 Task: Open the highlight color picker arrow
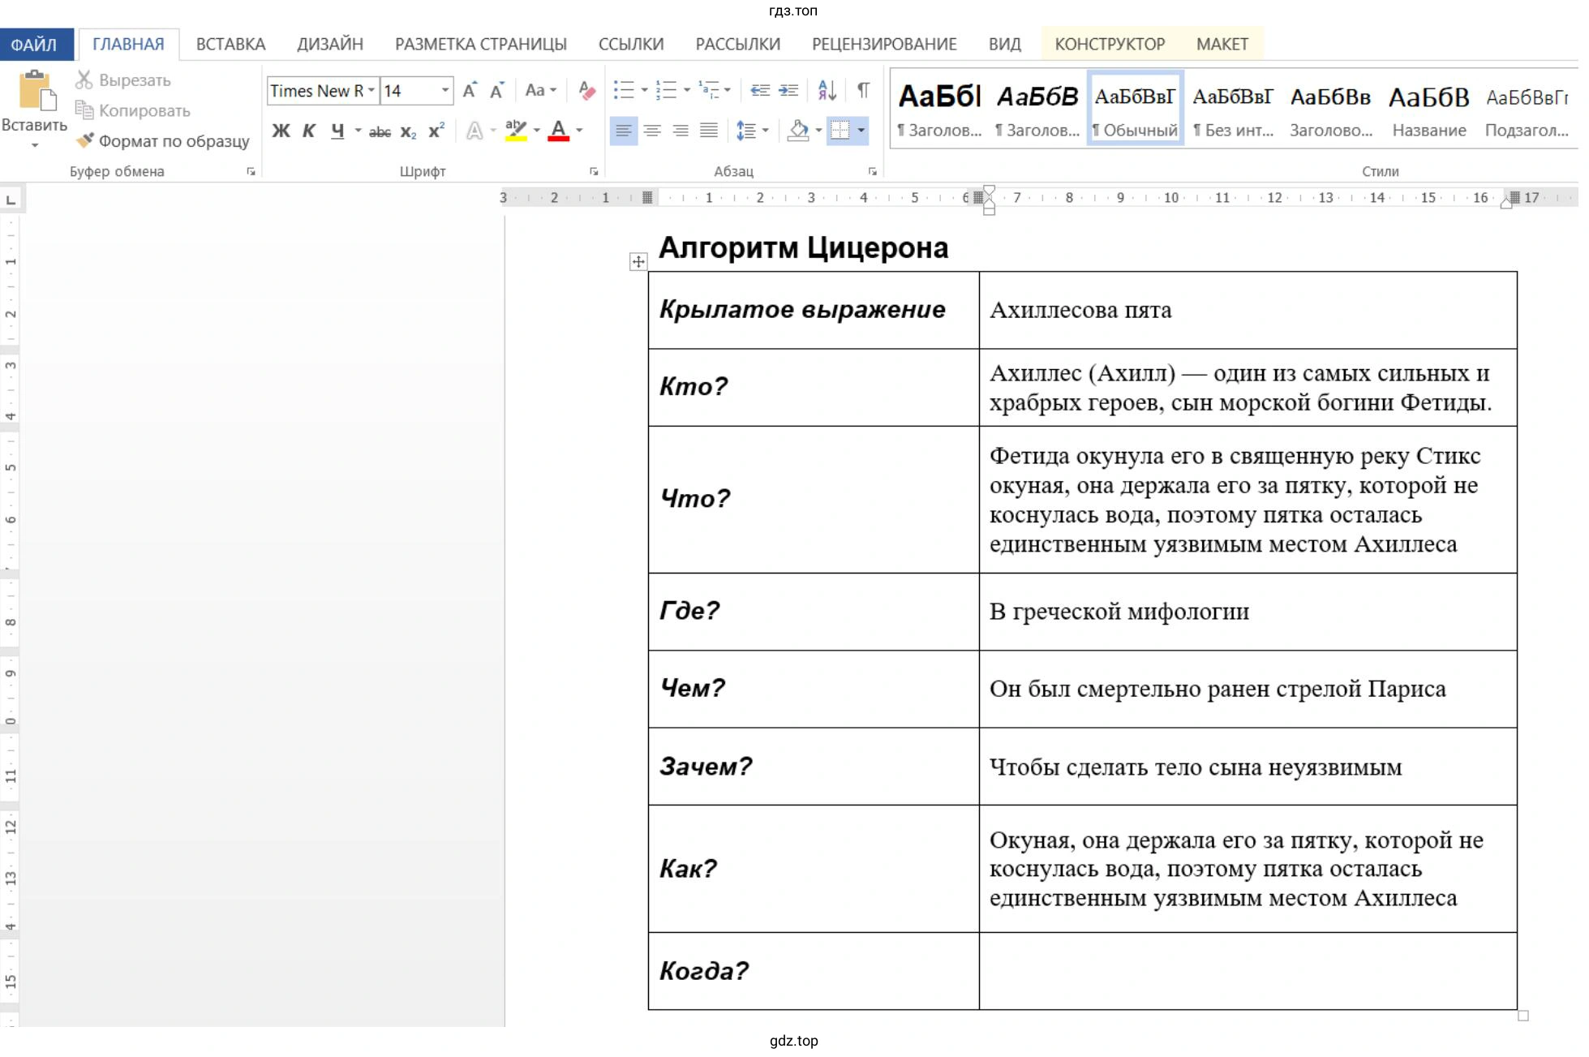(537, 131)
